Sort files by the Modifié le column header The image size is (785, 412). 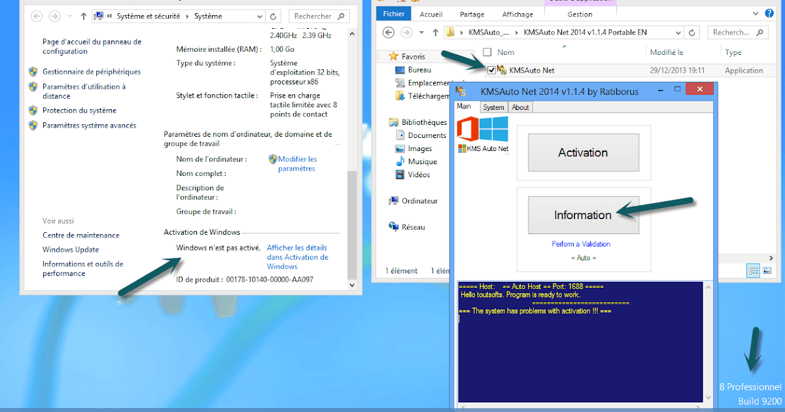coord(667,52)
